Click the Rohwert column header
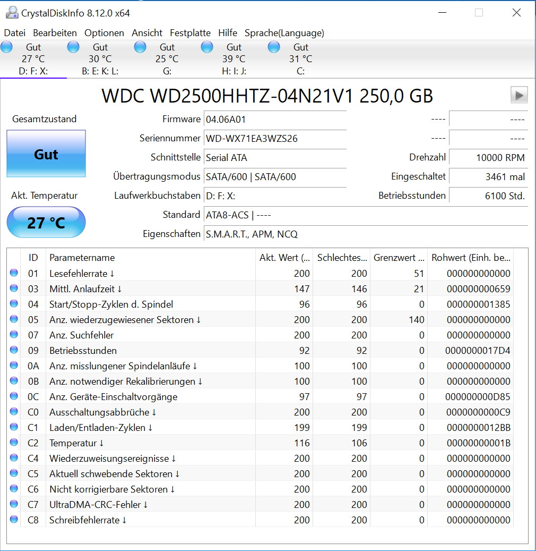 [x=471, y=258]
